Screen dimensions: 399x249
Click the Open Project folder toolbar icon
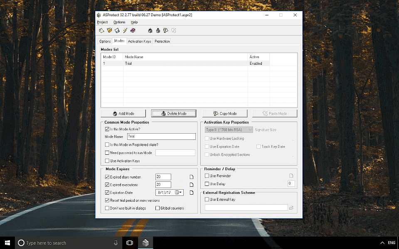click(109, 30)
